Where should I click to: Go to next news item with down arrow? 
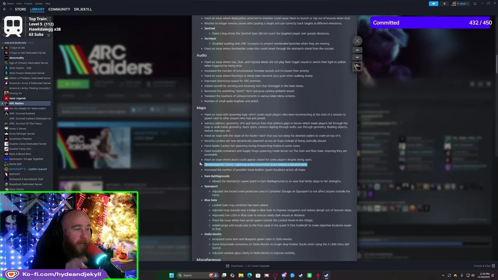tap(357, 57)
